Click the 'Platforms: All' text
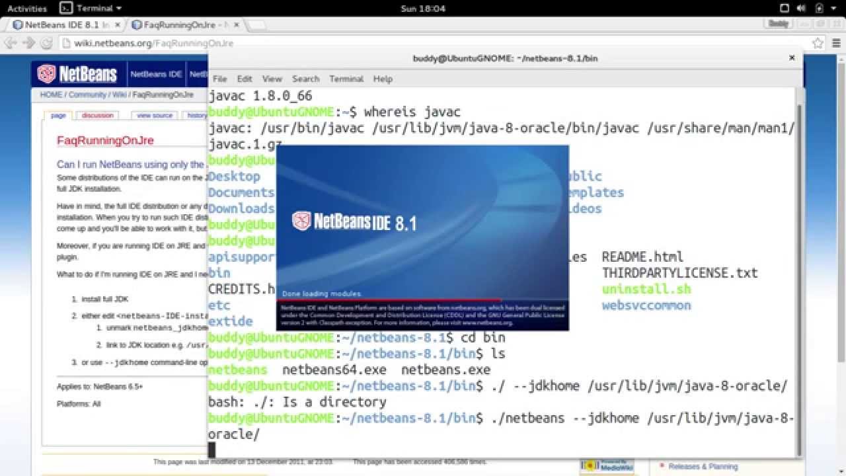 point(79,404)
